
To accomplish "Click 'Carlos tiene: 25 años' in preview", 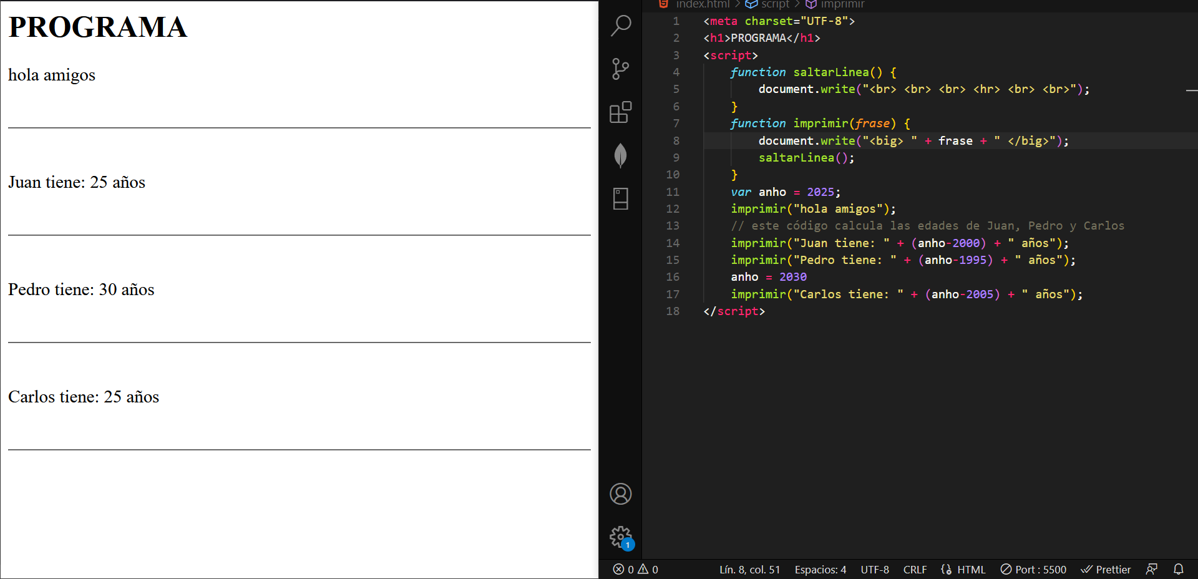I will (84, 397).
